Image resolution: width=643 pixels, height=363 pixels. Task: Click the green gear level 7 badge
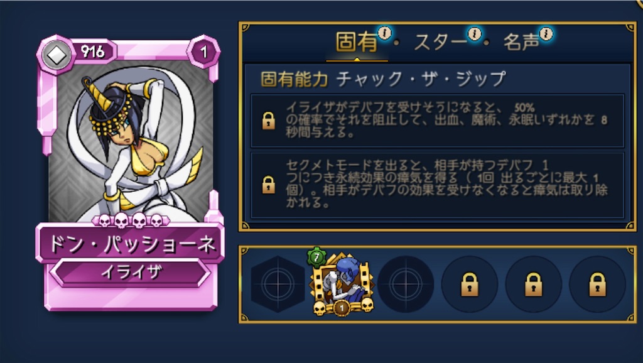coord(316,257)
